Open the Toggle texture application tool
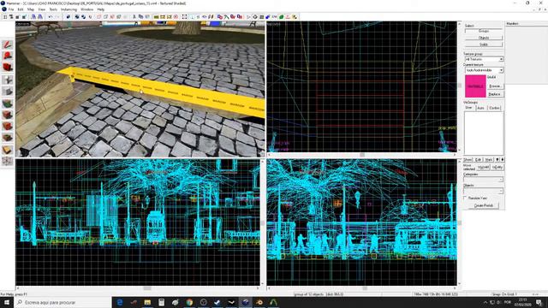Viewport: 548px width, 308px height. [x=8, y=104]
